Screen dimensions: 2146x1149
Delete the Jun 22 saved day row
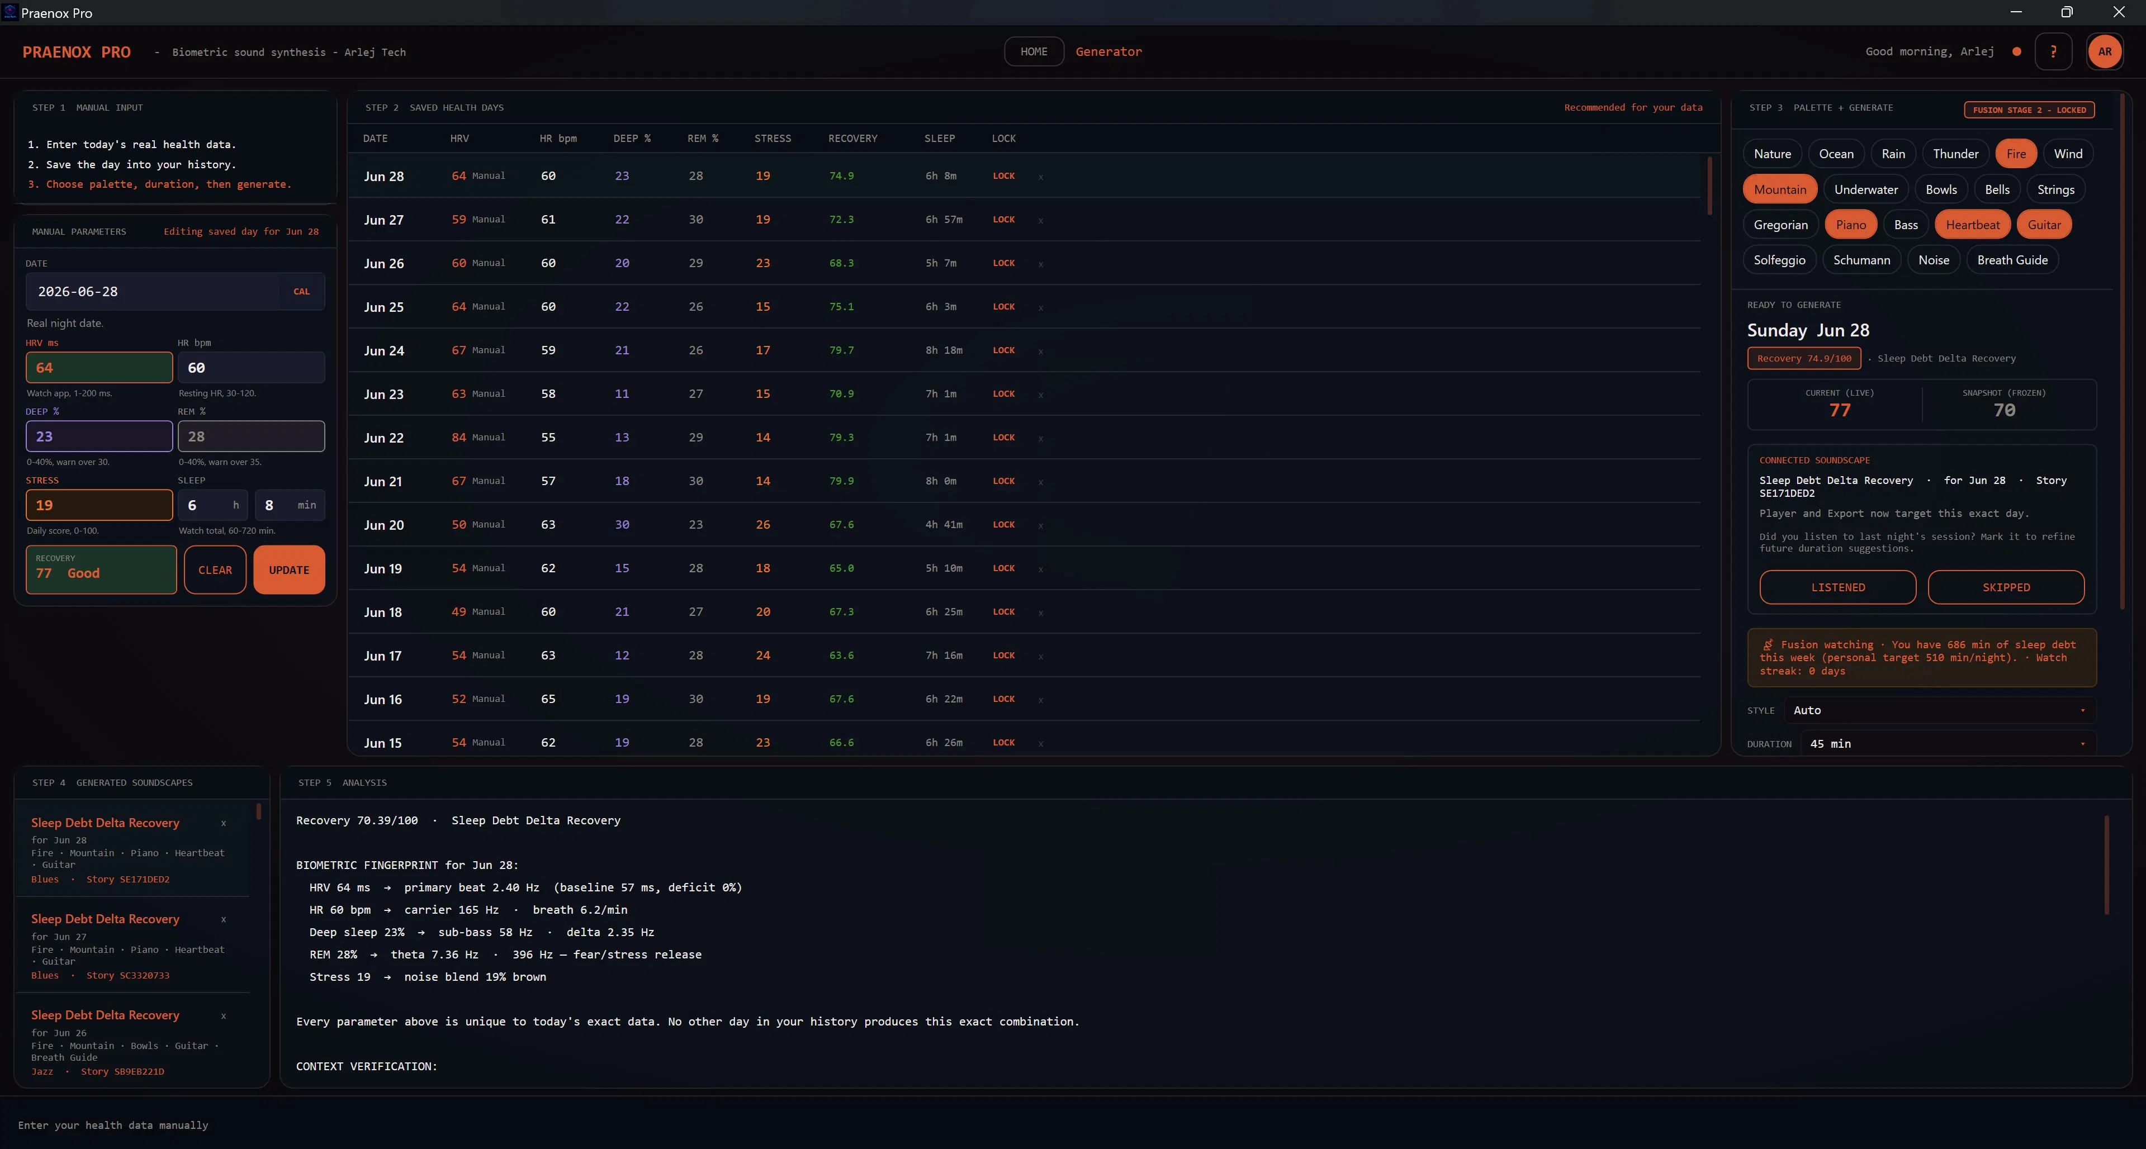click(x=1040, y=438)
